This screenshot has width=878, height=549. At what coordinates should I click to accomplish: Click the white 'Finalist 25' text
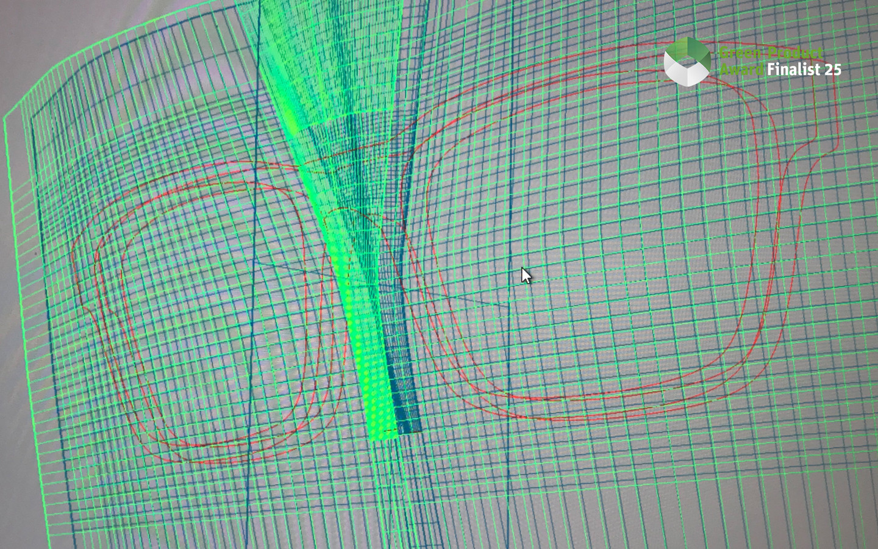pyautogui.click(x=804, y=70)
